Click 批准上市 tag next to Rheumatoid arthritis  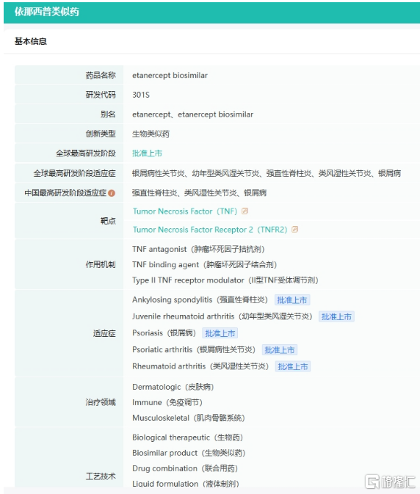(x=293, y=366)
